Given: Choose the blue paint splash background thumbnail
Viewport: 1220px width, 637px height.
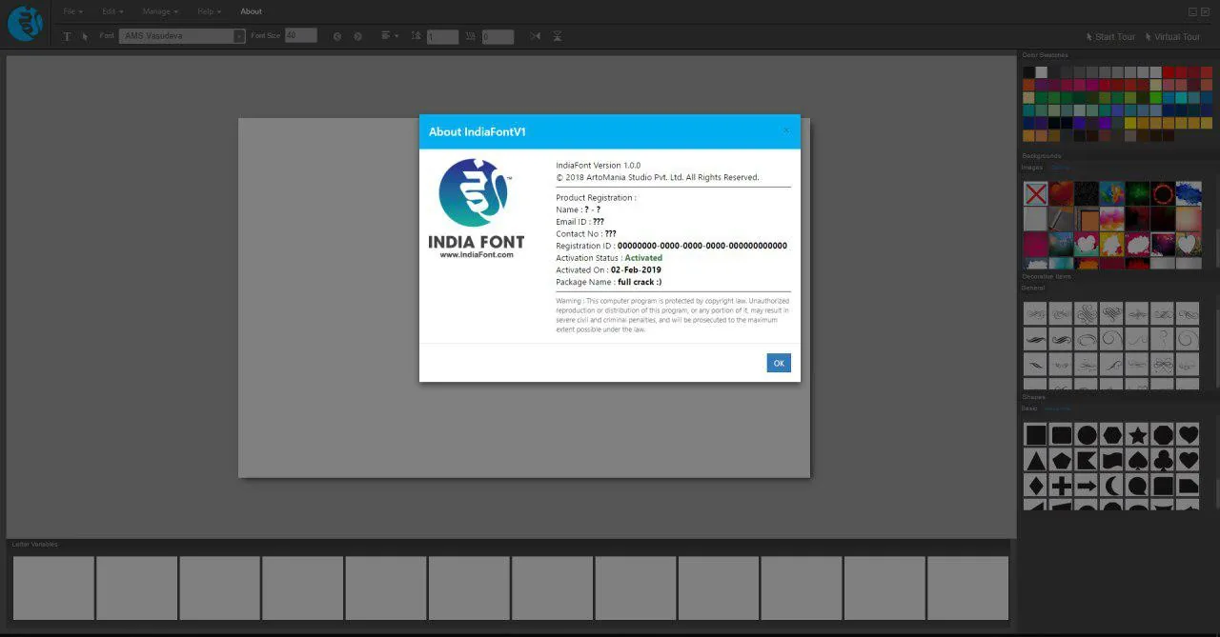Looking at the screenshot, I should [x=1189, y=193].
